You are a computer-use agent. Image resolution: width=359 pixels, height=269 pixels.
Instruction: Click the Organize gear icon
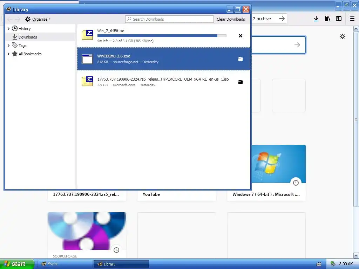28,19
